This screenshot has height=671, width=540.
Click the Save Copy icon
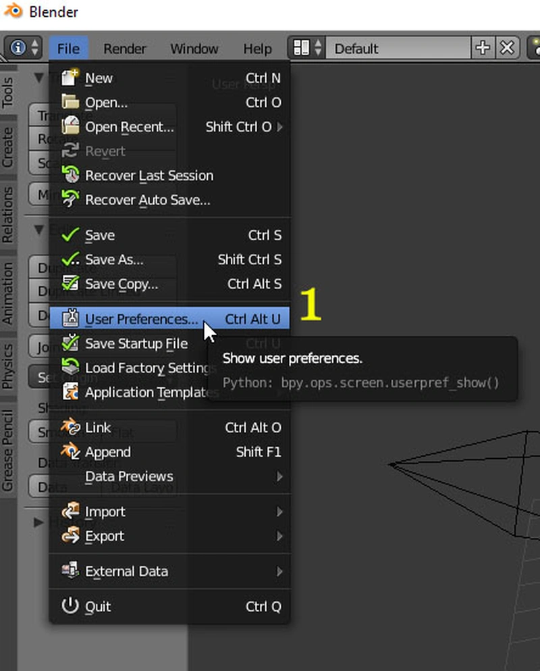(70, 284)
